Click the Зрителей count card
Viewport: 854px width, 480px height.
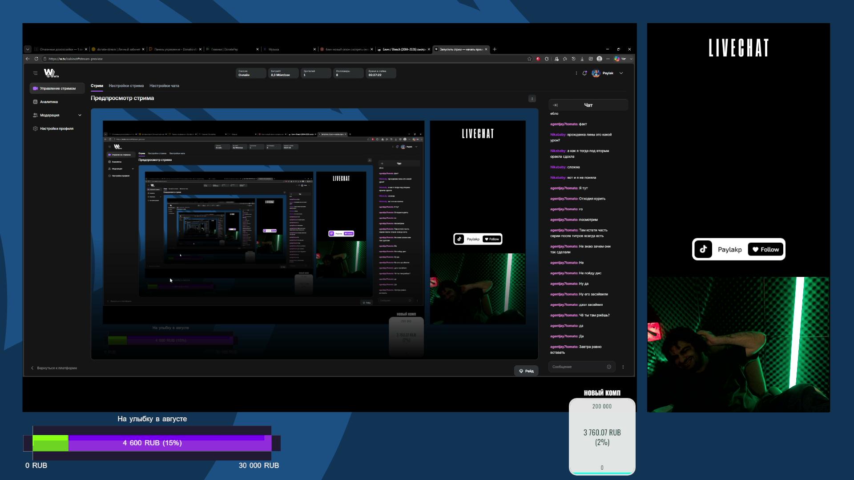click(316, 73)
